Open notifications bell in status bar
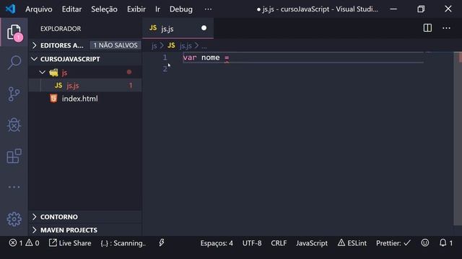Screen dimensions: 462x259 (x=446, y=243)
